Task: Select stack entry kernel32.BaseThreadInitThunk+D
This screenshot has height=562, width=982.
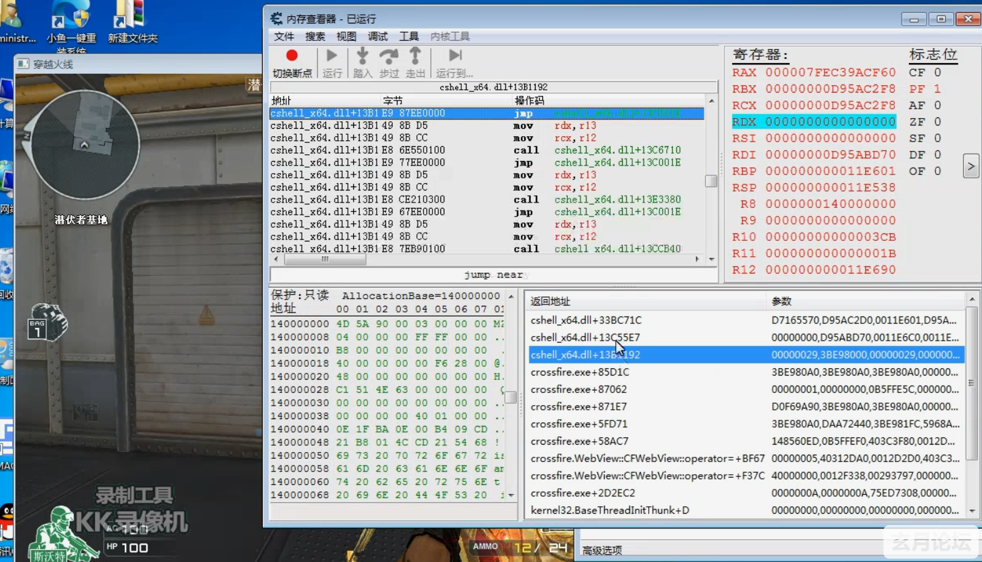Action: (745, 510)
